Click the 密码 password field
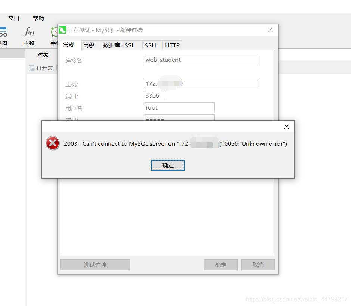 click(x=180, y=118)
